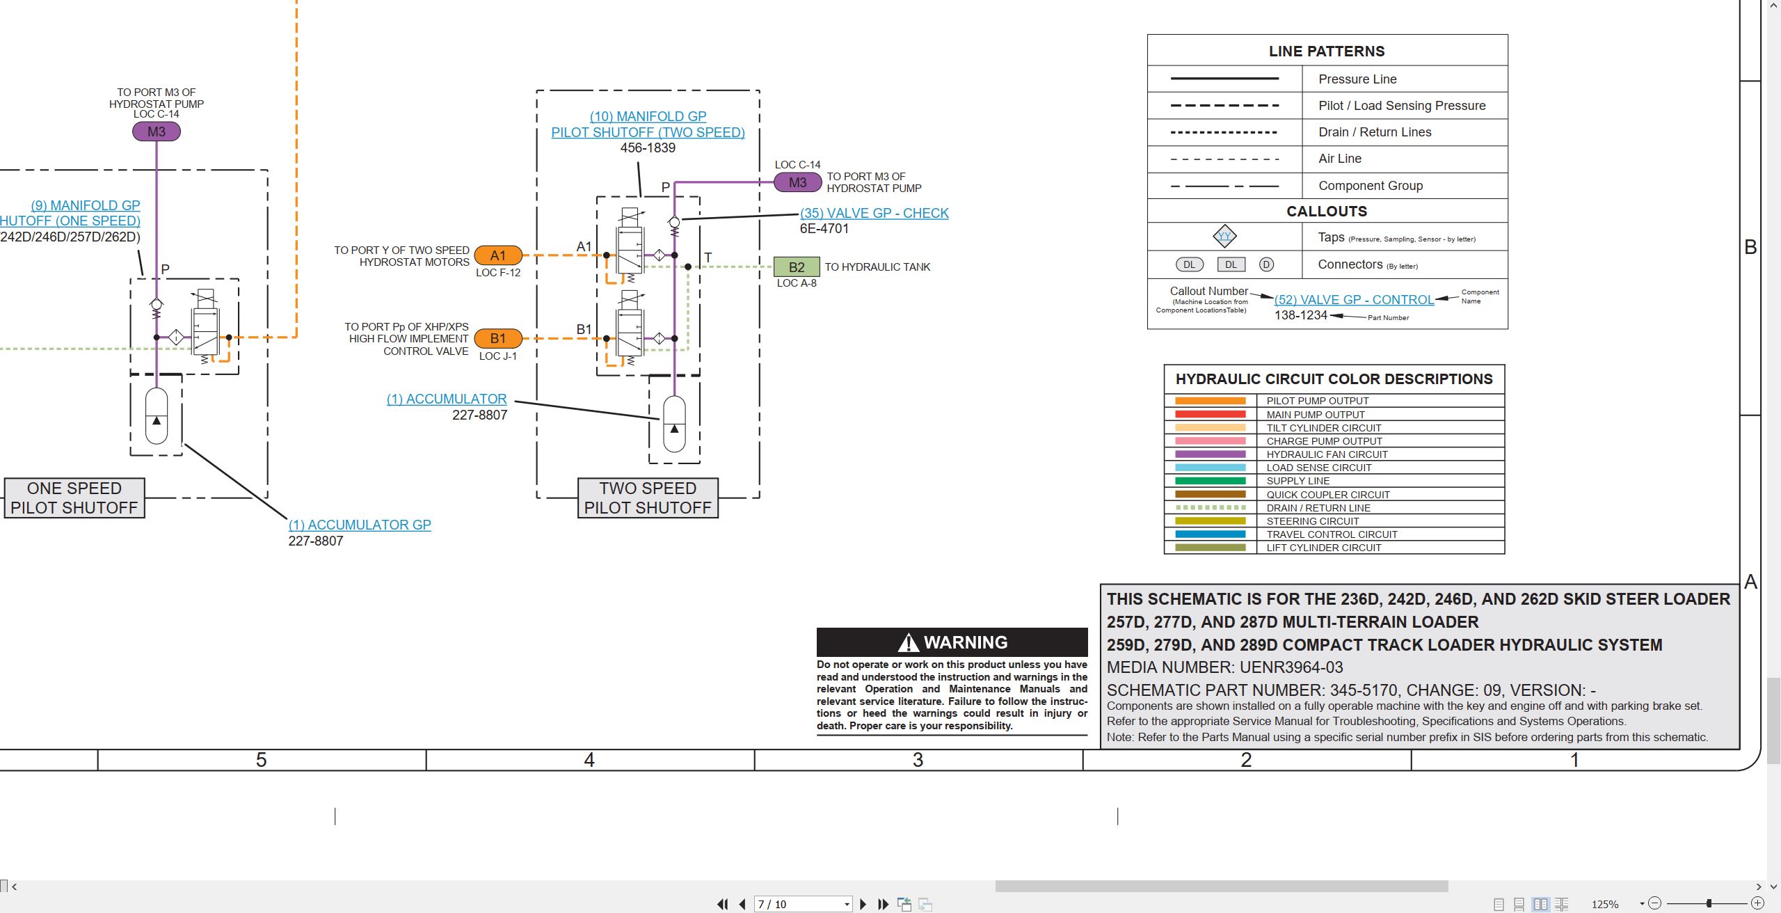Image resolution: width=1781 pixels, height=913 pixels.
Task: Open the (52) VALVE GP - CONTROL legend link
Action: tap(1354, 299)
